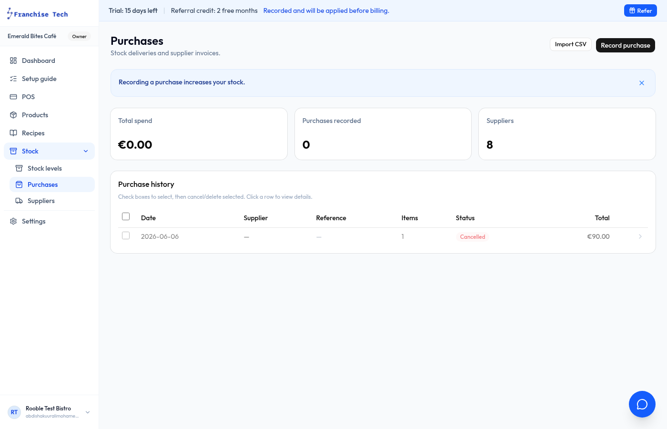Click the Purchases recorded card
The image size is (667, 429).
point(383,134)
